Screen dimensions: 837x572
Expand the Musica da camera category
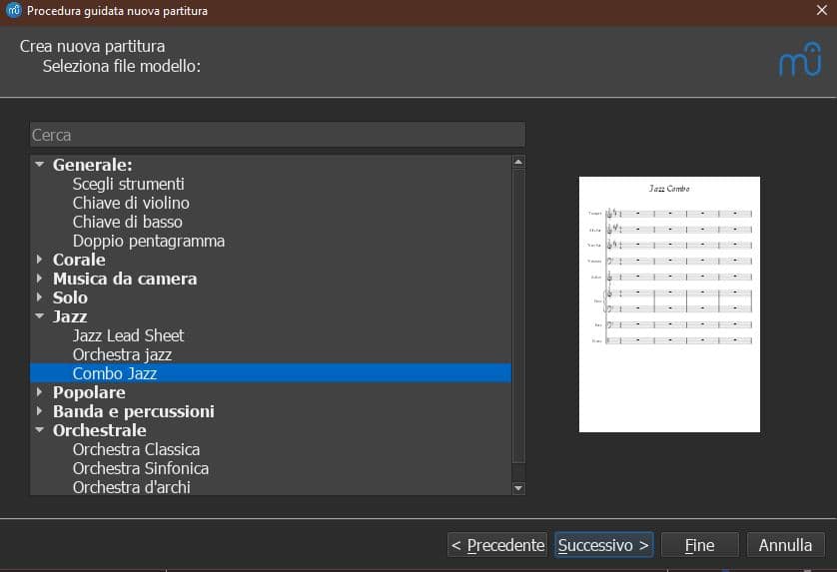pyautogui.click(x=39, y=279)
